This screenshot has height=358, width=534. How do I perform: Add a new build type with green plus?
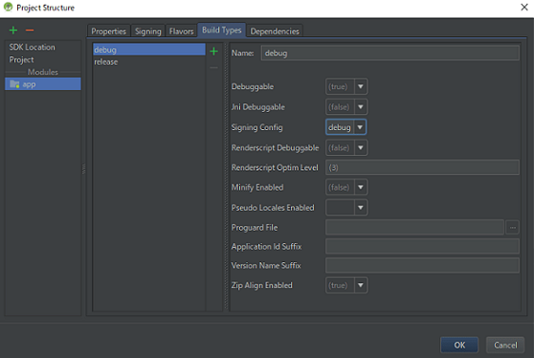pyautogui.click(x=213, y=52)
